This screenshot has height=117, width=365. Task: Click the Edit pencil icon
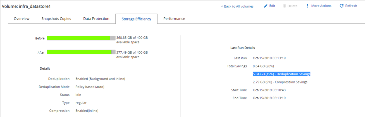266,6
